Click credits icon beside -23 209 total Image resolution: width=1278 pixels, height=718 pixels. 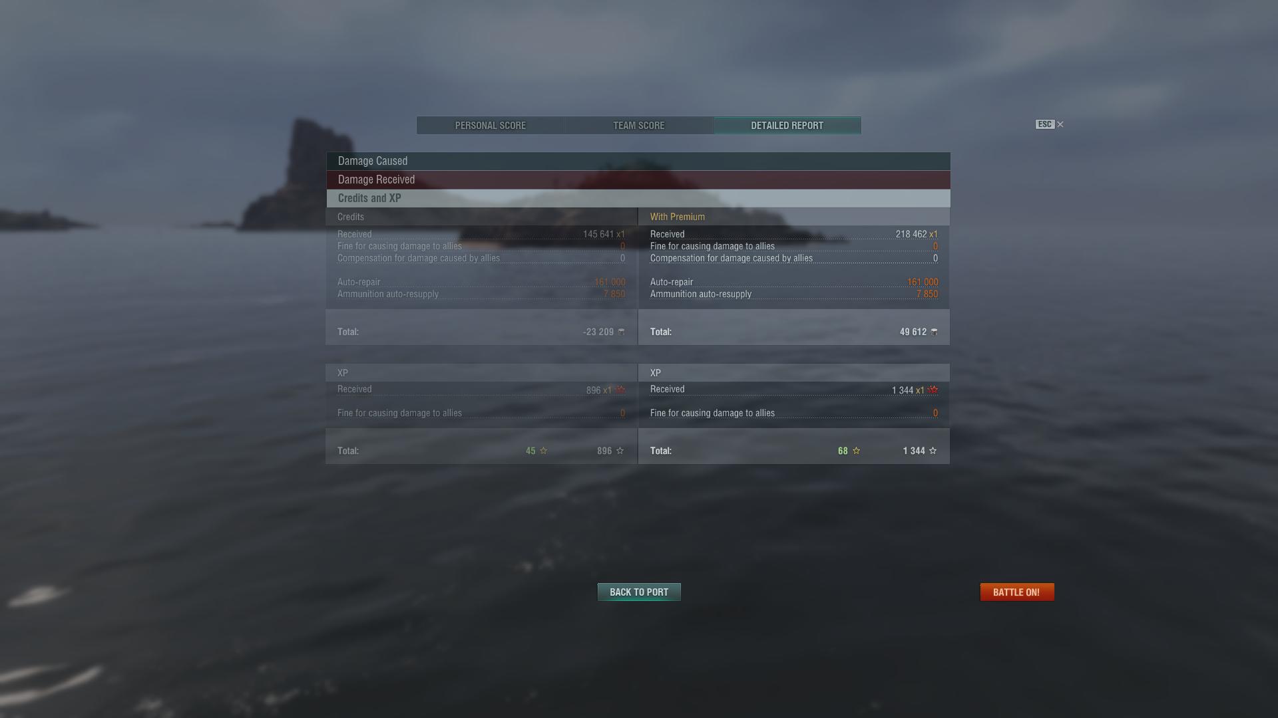(622, 332)
